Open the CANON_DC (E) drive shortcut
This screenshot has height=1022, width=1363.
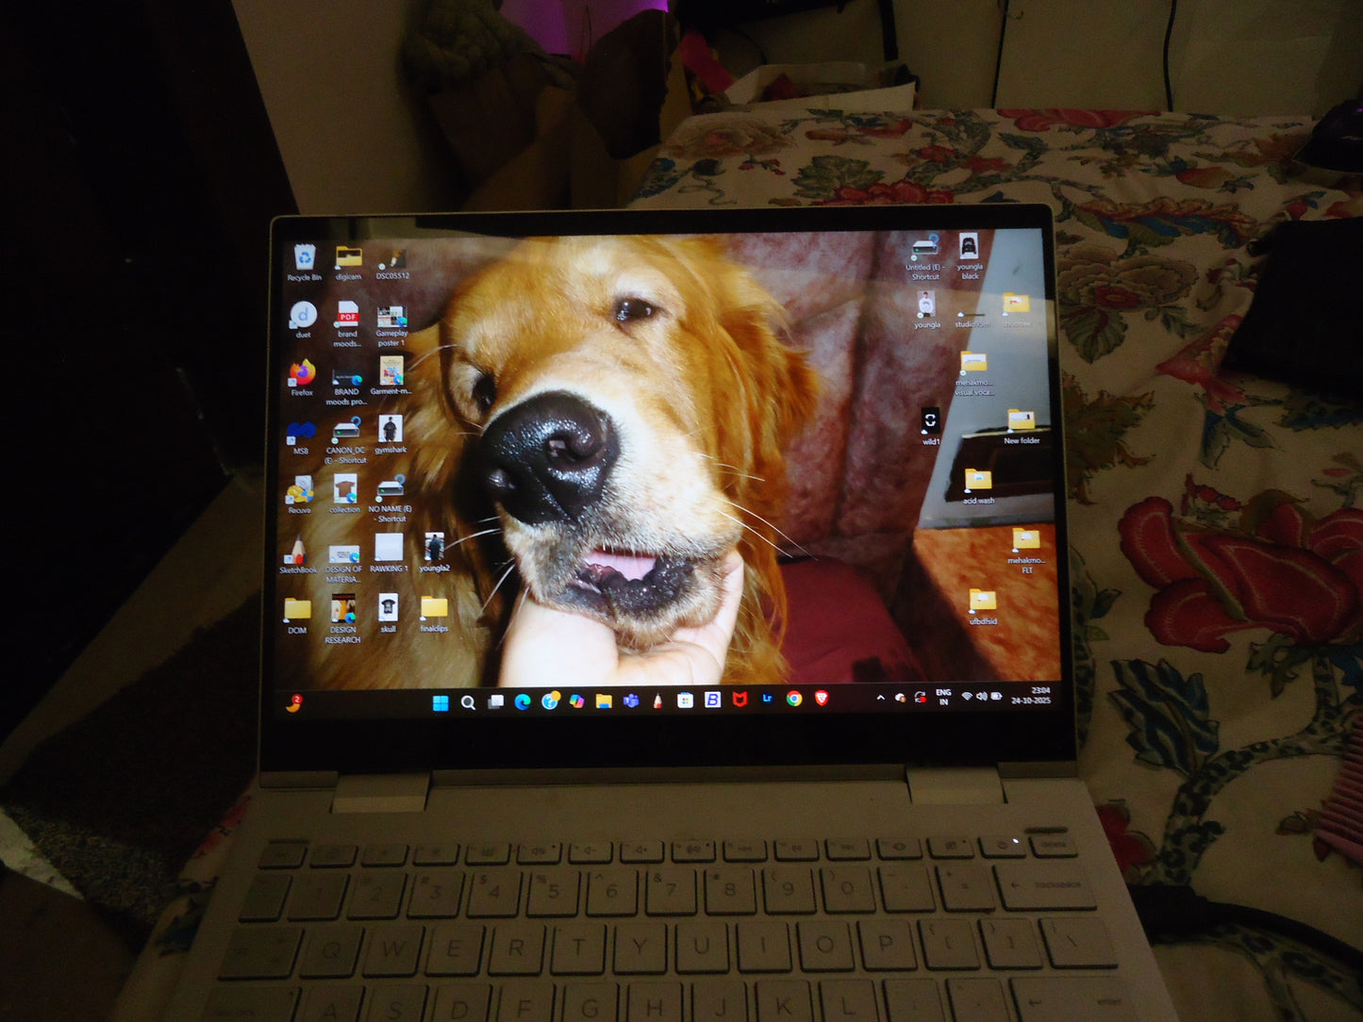tap(346, 440)
